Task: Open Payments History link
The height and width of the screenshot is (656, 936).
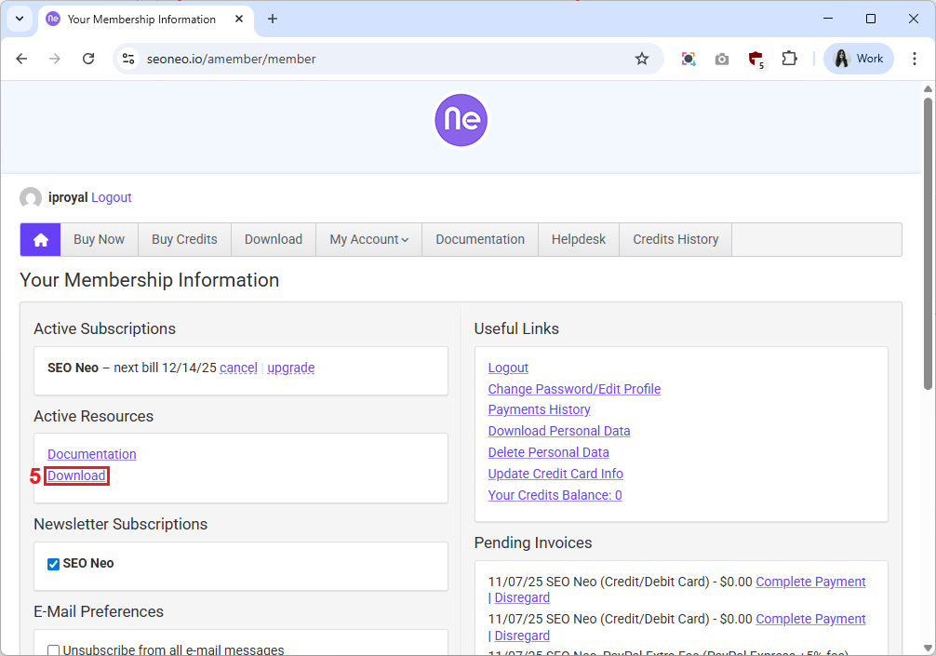Action: [539, 409]
